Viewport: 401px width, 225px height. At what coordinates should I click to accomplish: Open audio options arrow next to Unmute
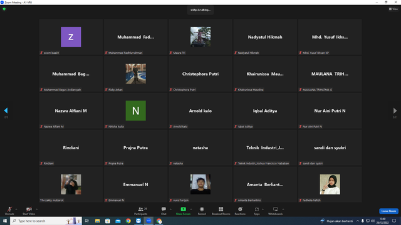tap(16, 209)
